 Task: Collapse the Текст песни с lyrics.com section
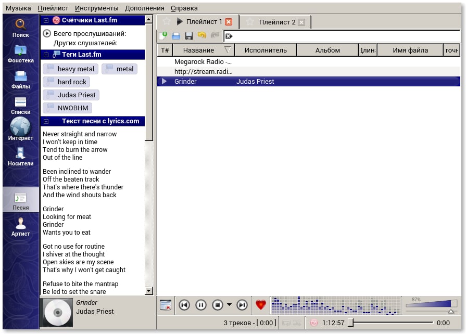(46, 121)
